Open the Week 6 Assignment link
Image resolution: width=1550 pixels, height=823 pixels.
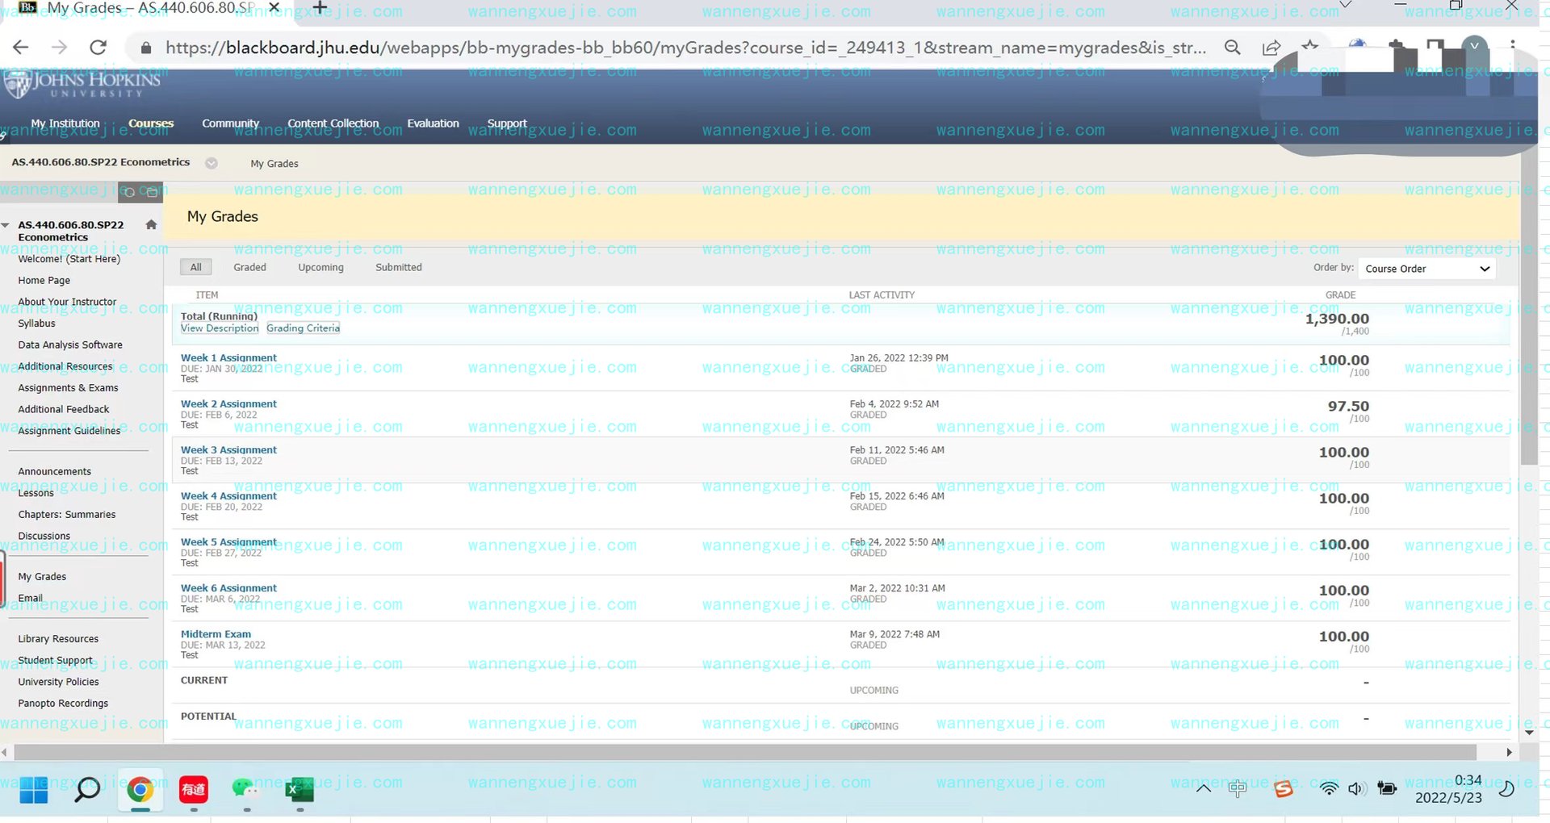pos(228,588)
